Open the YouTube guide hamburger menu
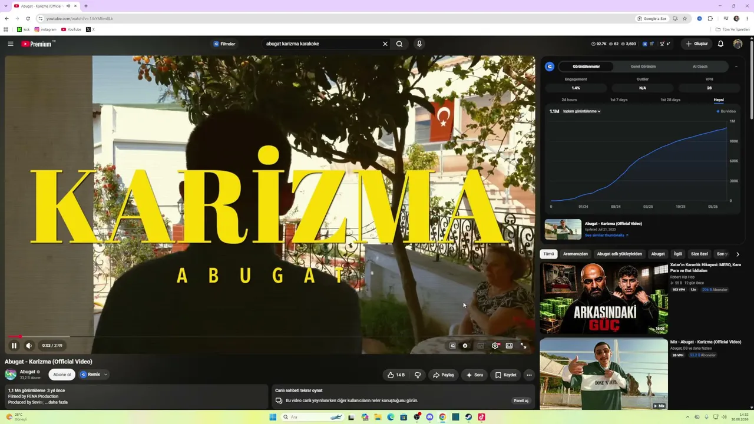The image size is (754, 424). tap(11, 44)
